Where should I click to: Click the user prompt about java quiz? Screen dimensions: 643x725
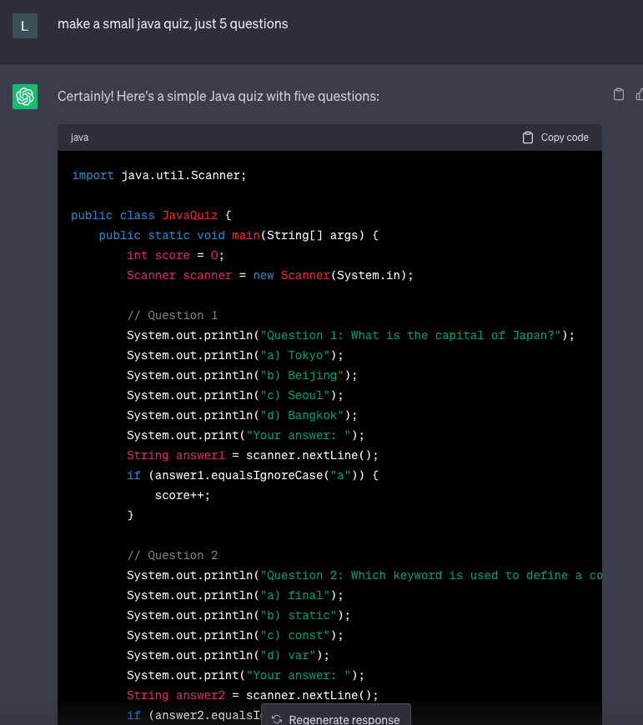click(173, 24)
